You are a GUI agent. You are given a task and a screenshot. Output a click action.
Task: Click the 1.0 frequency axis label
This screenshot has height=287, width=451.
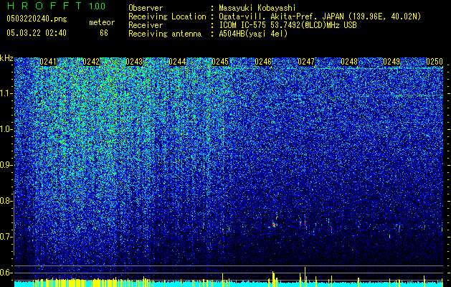tap(6, 129)
